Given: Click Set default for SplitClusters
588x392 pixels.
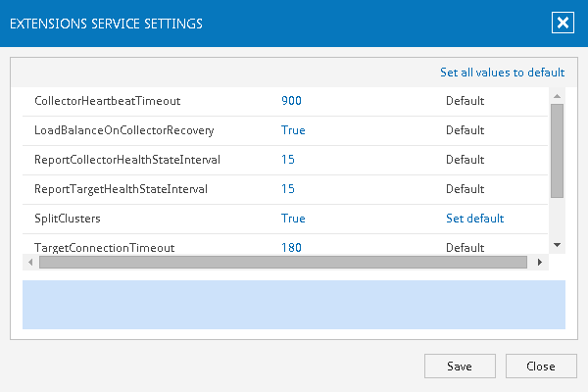Looking at the screenshot, I should [x=474, y=219].
